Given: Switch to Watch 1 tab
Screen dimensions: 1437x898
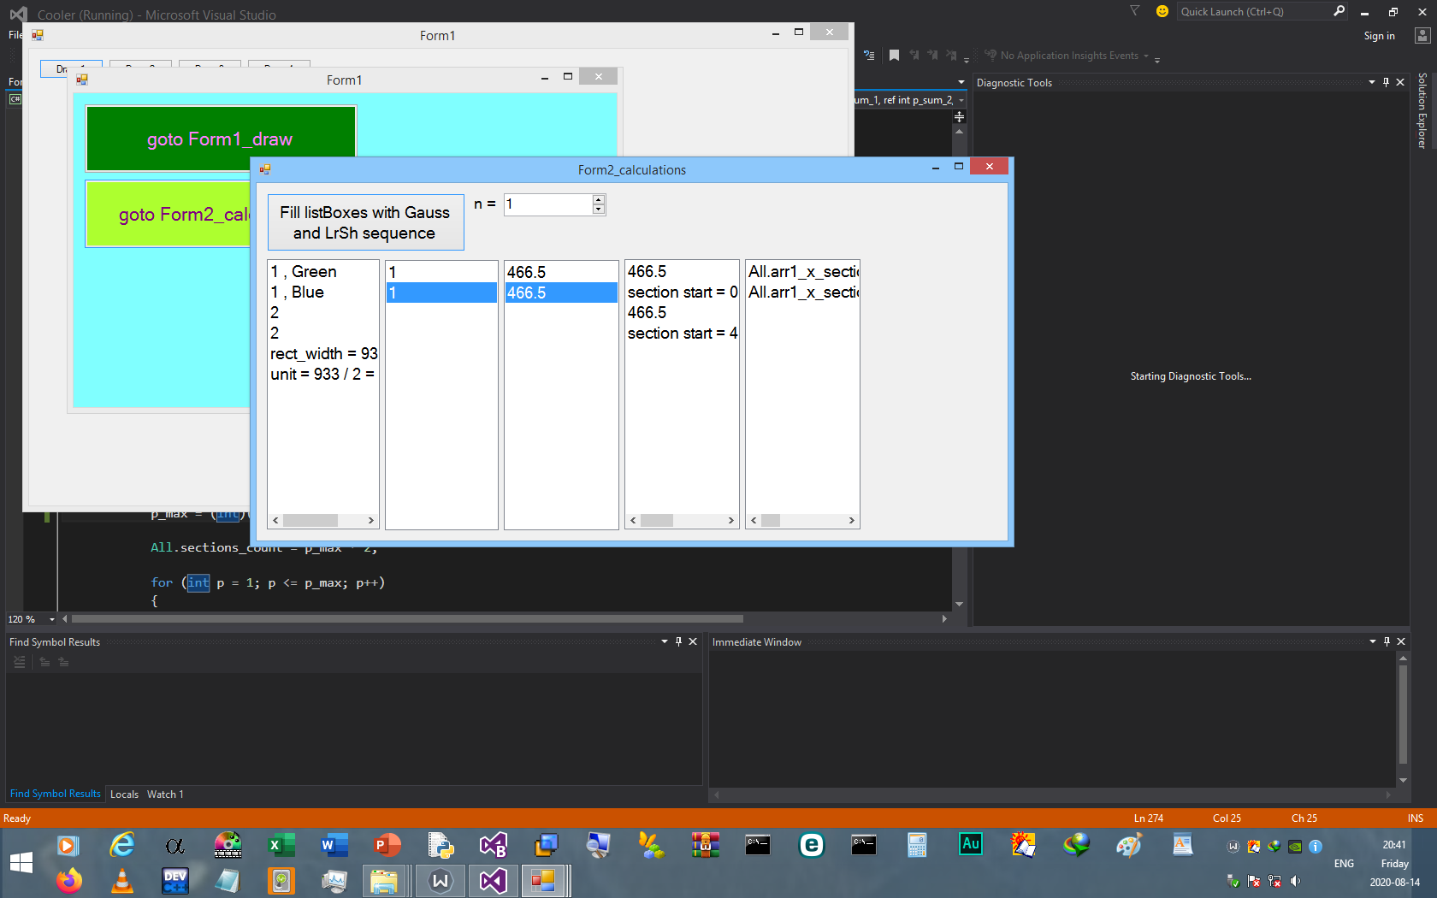Looking at the screenshot, I should click(x=165, y=795).
